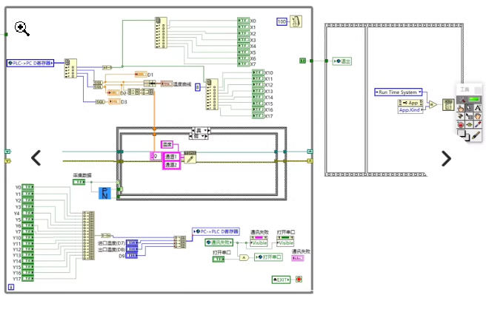Click the Y17 boolean control terminal
486x312 pixels.
[27, 279]
